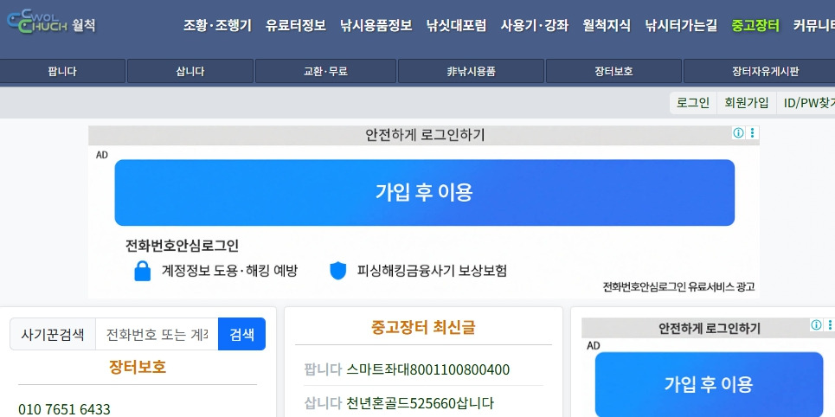The height and width of the screenshot is (417, 835).
Task: Open the 낚시터가는길 menu
Action: coord(681,25)
